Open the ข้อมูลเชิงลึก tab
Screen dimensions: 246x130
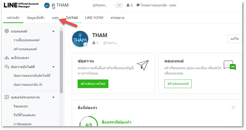(x=36, y=18)
